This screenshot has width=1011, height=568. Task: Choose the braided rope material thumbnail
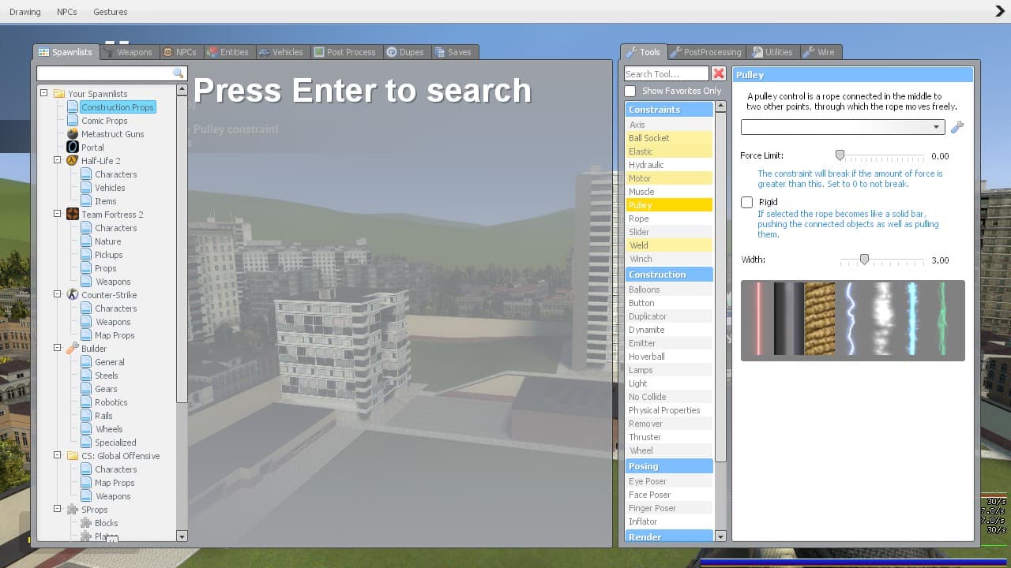[x=820, y=319]
